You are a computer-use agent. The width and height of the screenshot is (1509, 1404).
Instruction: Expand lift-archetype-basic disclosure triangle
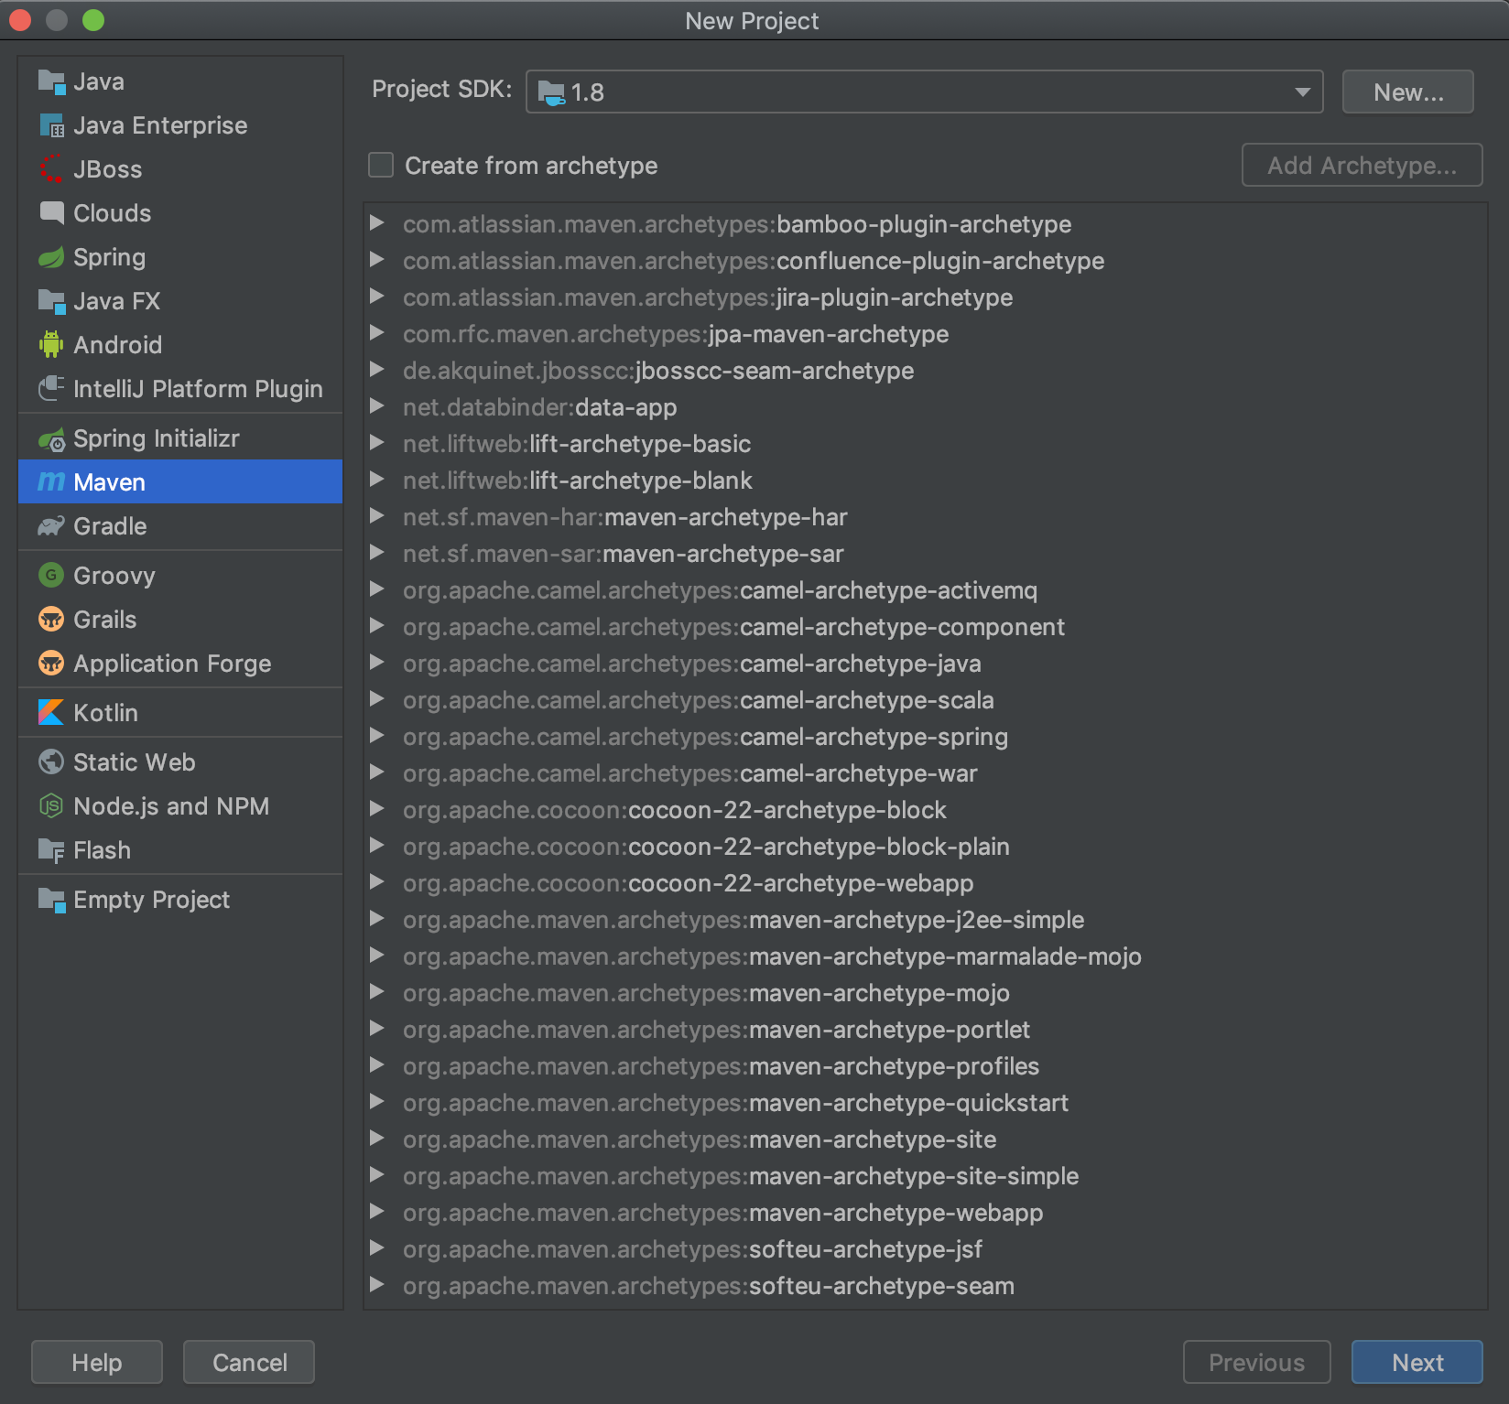pos(376,443)
